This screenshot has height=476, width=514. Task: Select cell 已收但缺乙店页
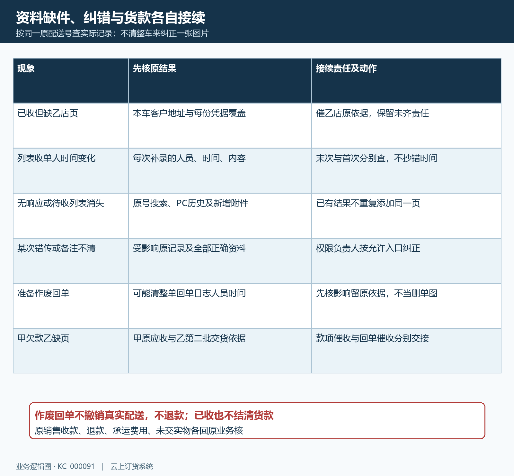[x=71, y=126]
